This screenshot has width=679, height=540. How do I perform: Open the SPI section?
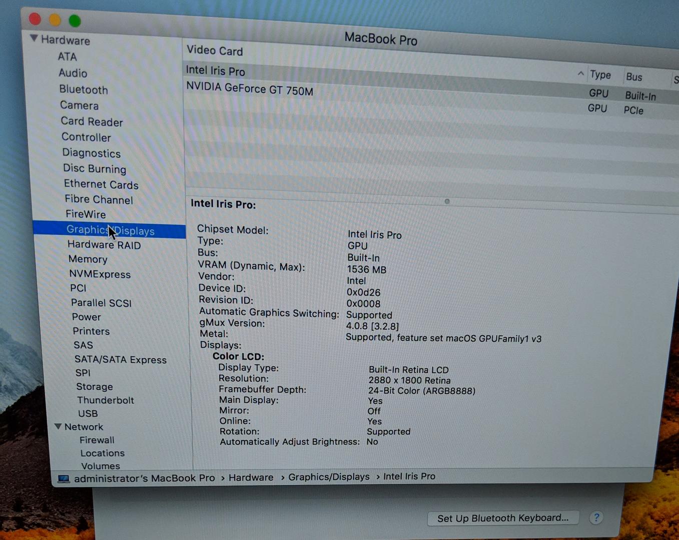[83, 373]
